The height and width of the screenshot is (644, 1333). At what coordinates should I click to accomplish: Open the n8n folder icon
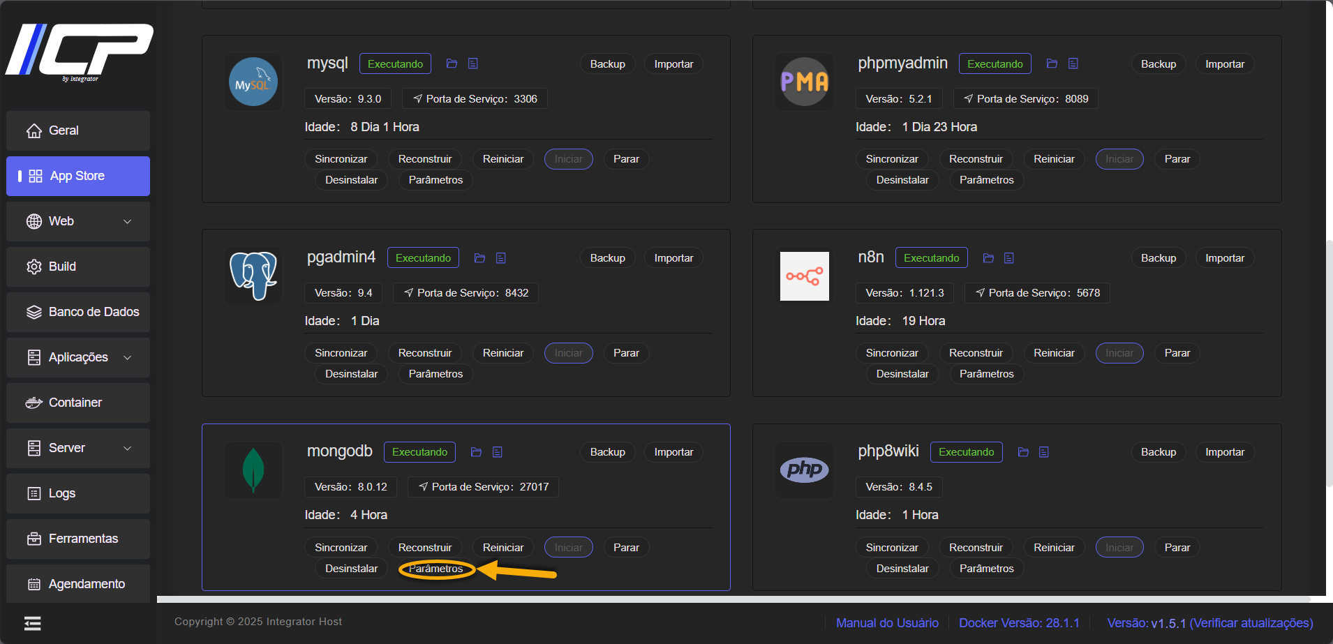pos(988,257)
